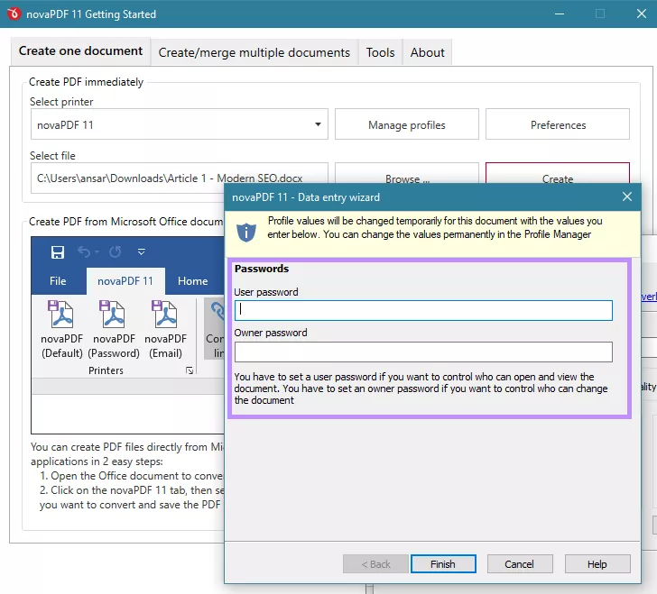Screen dimensions: 657x594
Task: Select the File tab in Word preview
Action: pyautogui.click(x=58, y=281)
